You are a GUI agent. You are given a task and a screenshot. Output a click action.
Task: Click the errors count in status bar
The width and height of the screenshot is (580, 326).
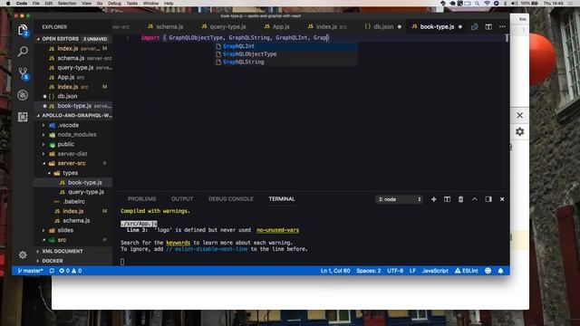(64, 271)
